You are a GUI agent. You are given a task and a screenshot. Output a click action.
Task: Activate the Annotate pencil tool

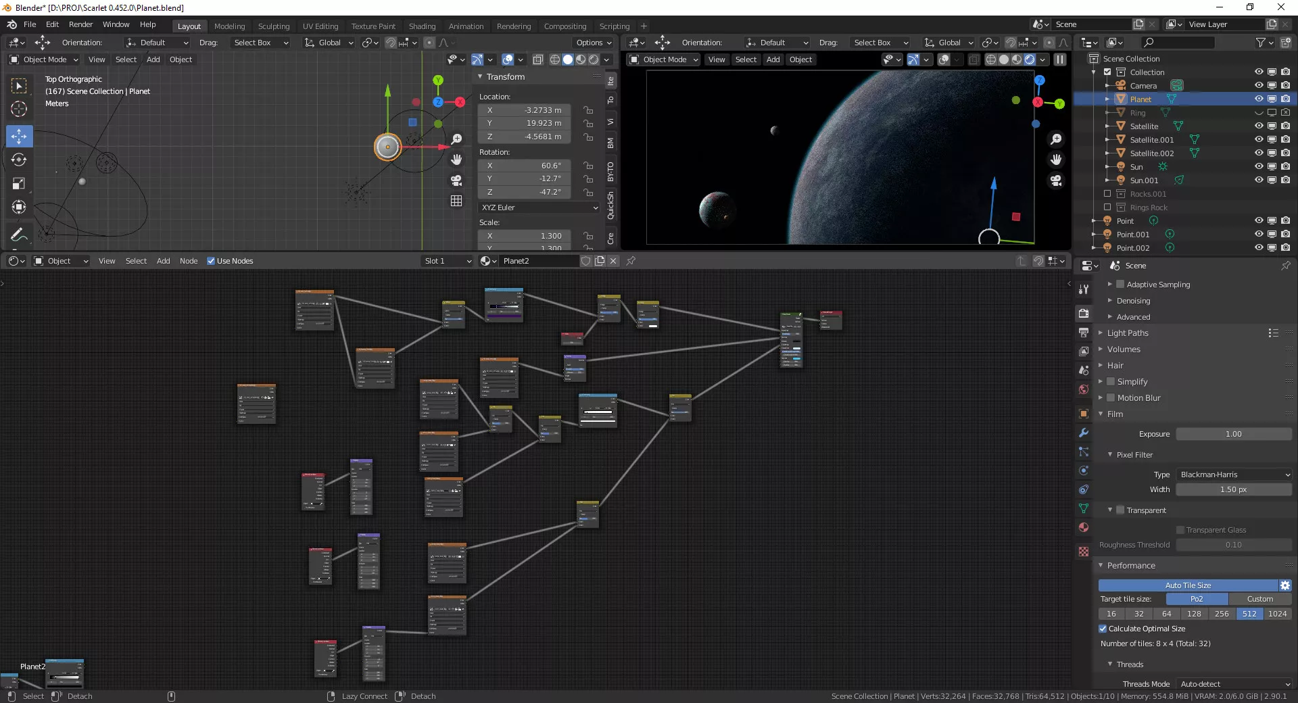(x=19, y=235)
